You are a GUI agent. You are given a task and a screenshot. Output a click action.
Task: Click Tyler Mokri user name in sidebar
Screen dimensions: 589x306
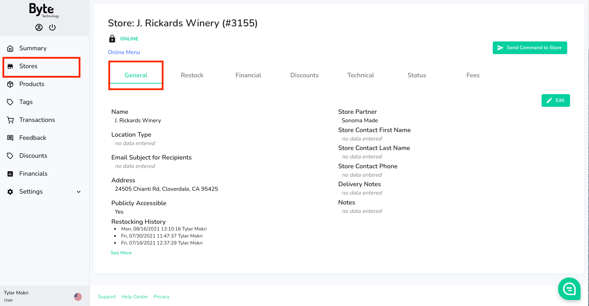click(x=16, y=293)
